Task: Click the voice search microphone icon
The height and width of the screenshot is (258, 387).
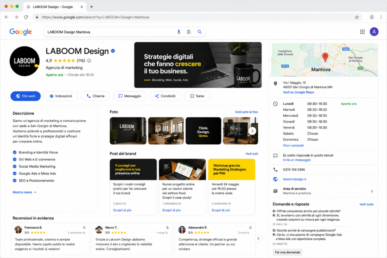Action: (179, 32)
